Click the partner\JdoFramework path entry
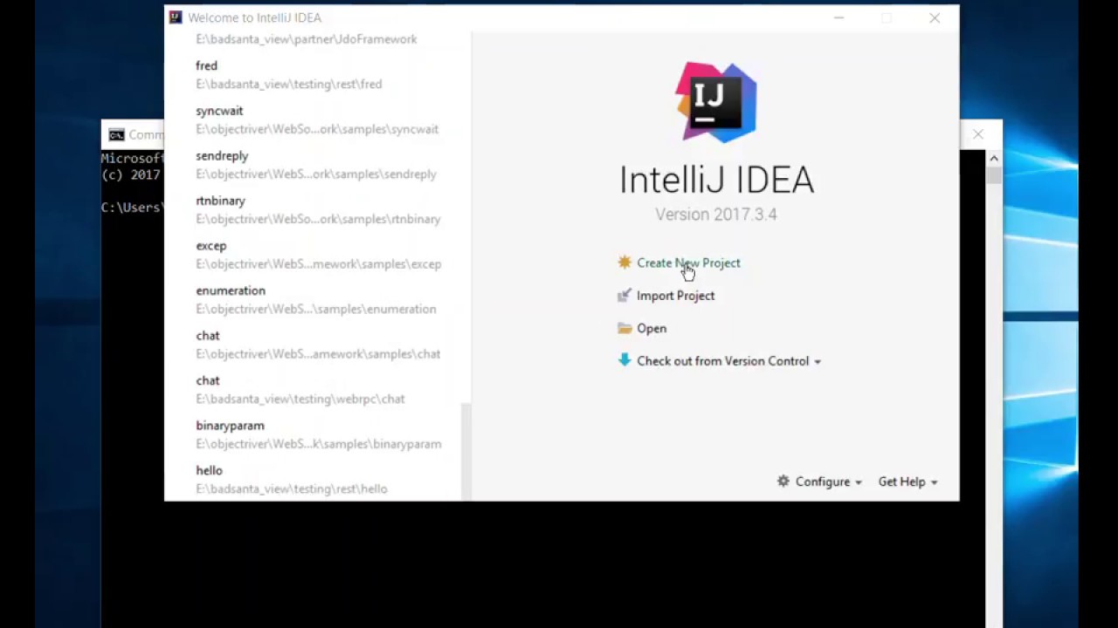The image size is (1118, 628). (306, 39)
